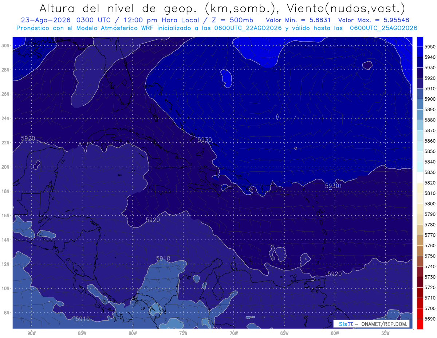Screen dimensions: 437x338
Task: Click the 10N latitude axis label
Action: pyautogui.click(x=5, y=288)
